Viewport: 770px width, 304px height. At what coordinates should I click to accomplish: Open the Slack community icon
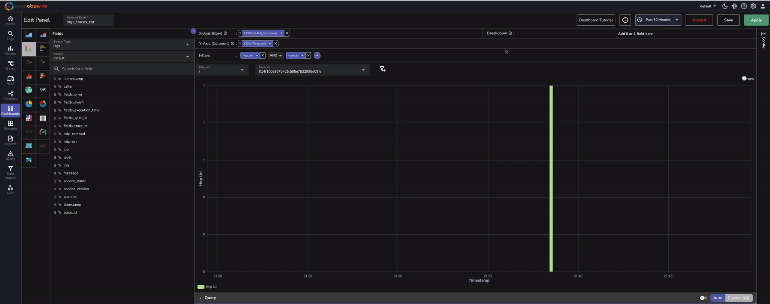(x=734, y=6)
